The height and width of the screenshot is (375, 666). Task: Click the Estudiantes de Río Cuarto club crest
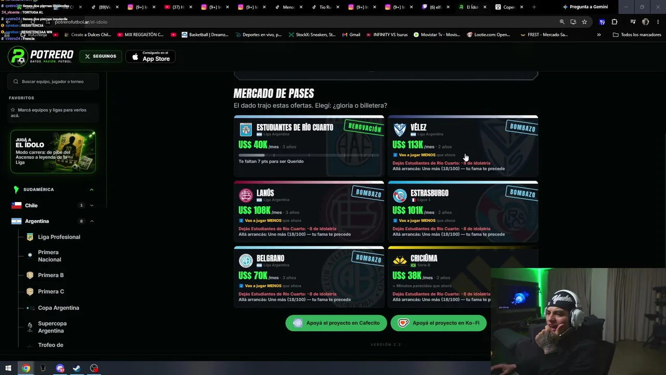pos(246,130)
